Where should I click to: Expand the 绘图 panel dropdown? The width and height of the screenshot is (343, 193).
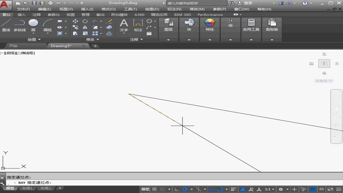click(x=34, y=39)
